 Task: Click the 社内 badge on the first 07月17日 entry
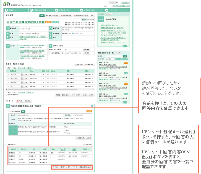pyautogui.click(x=126, y=63)
